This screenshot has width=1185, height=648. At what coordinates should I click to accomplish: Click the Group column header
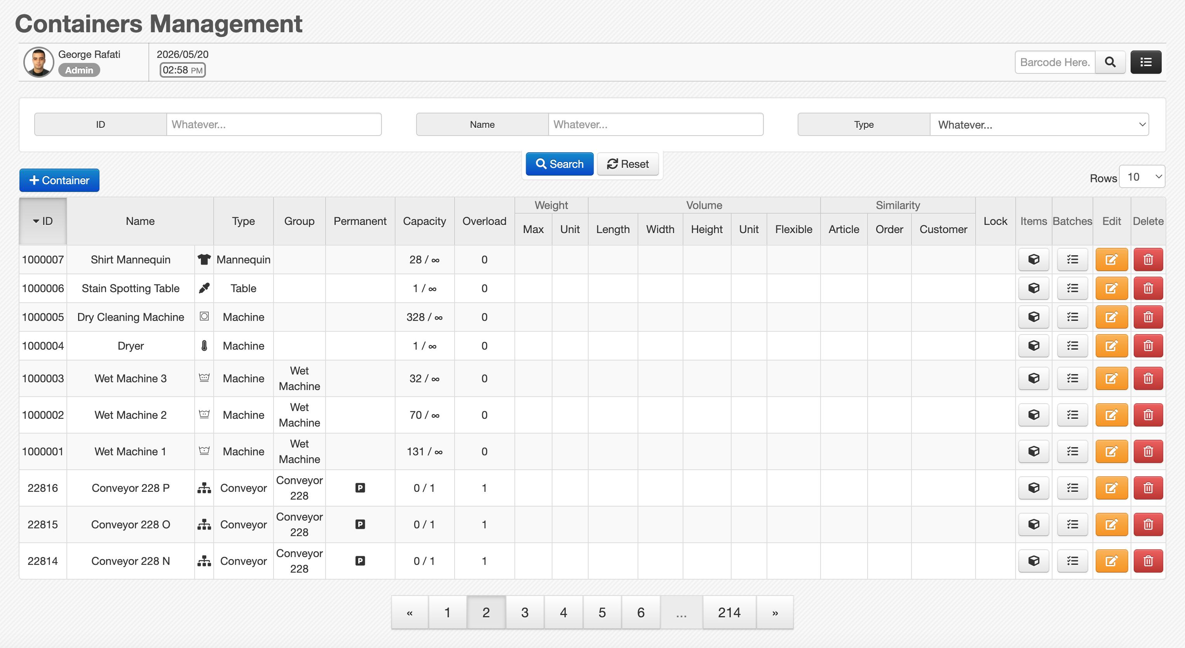[x=300, y=221]
